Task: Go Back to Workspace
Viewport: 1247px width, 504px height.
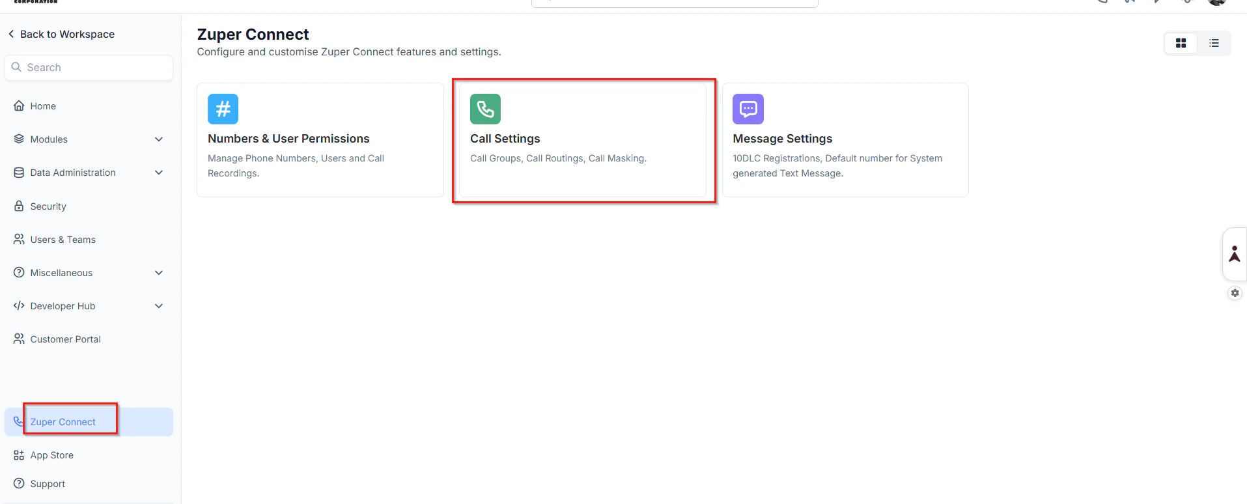Action: 67,34
